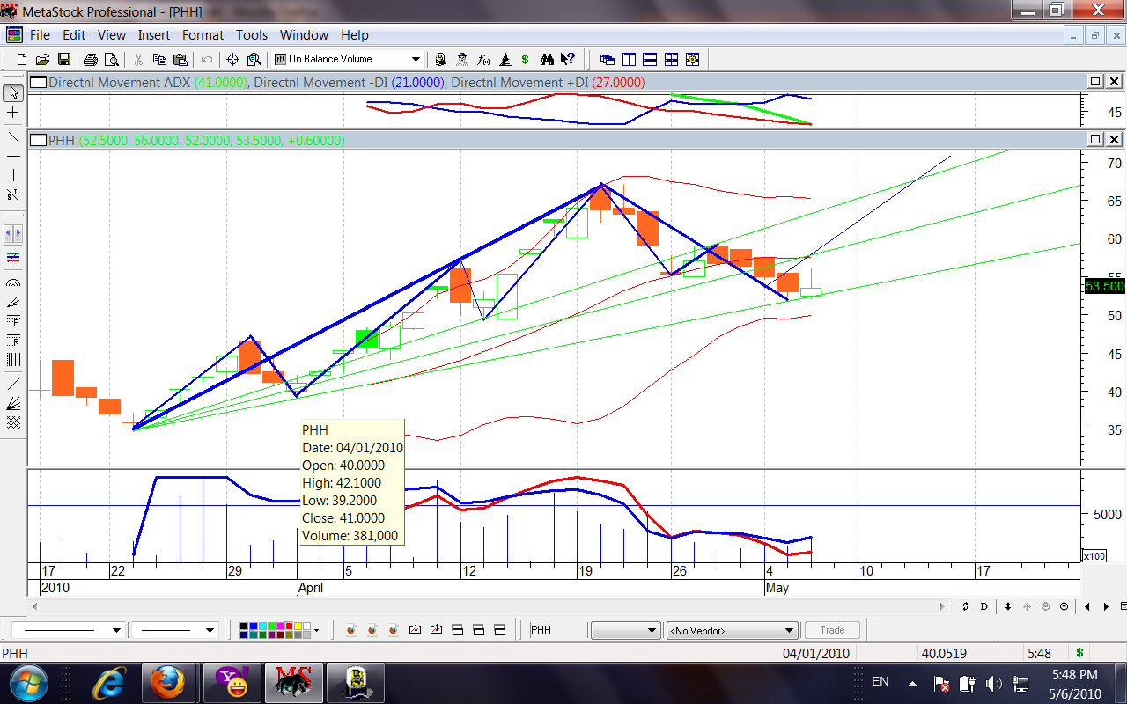Viewport: 1127px width, 704px height.
Task: Click the zoom in plus button on scrollbar
Action: 1064,606
